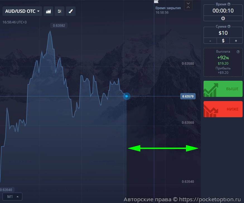The width and height of the screenshot is (244, 203).
Task: Click the 0.63570 current price label
Action: [188, 97]
